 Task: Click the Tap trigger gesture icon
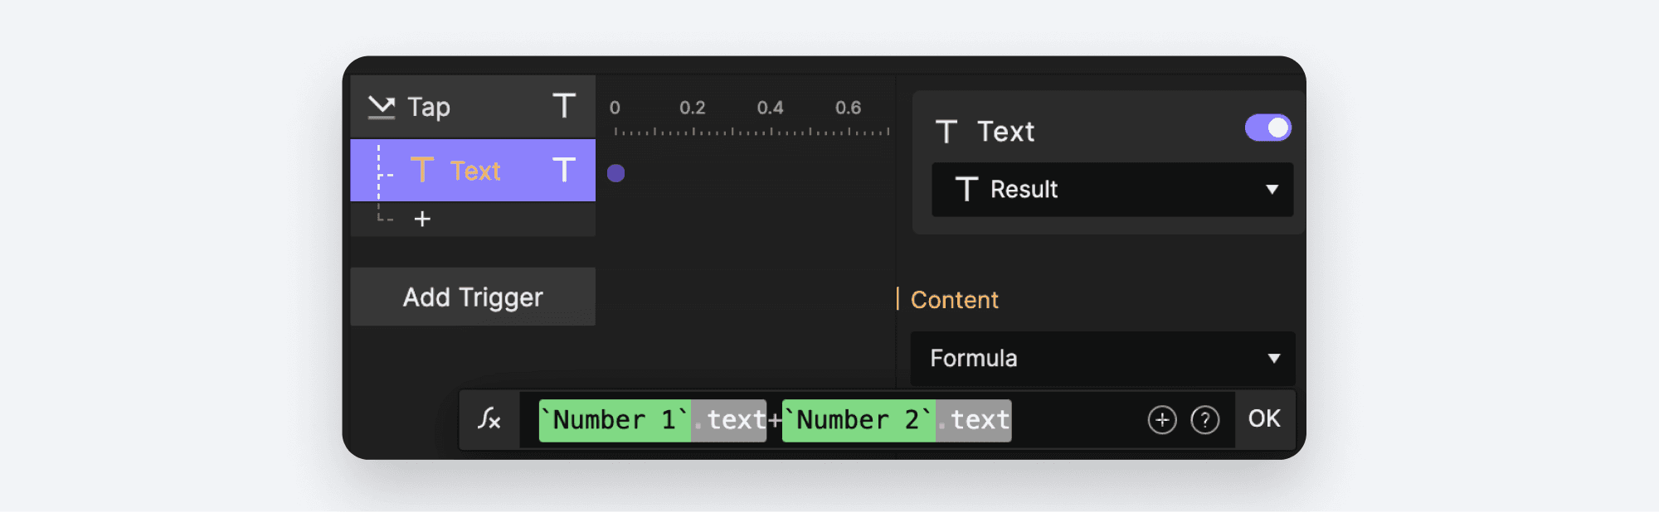pyautogui.click(x=382, y=106)
